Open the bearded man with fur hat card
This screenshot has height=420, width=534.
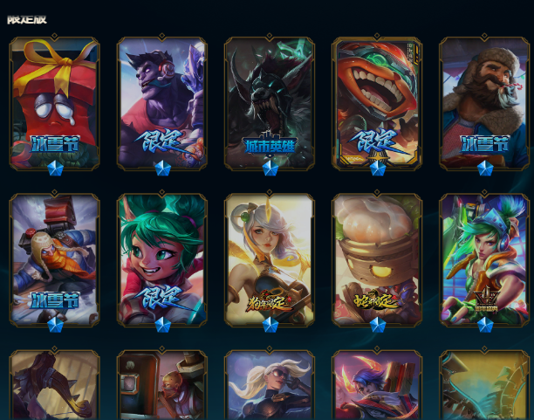coord(484,103)
